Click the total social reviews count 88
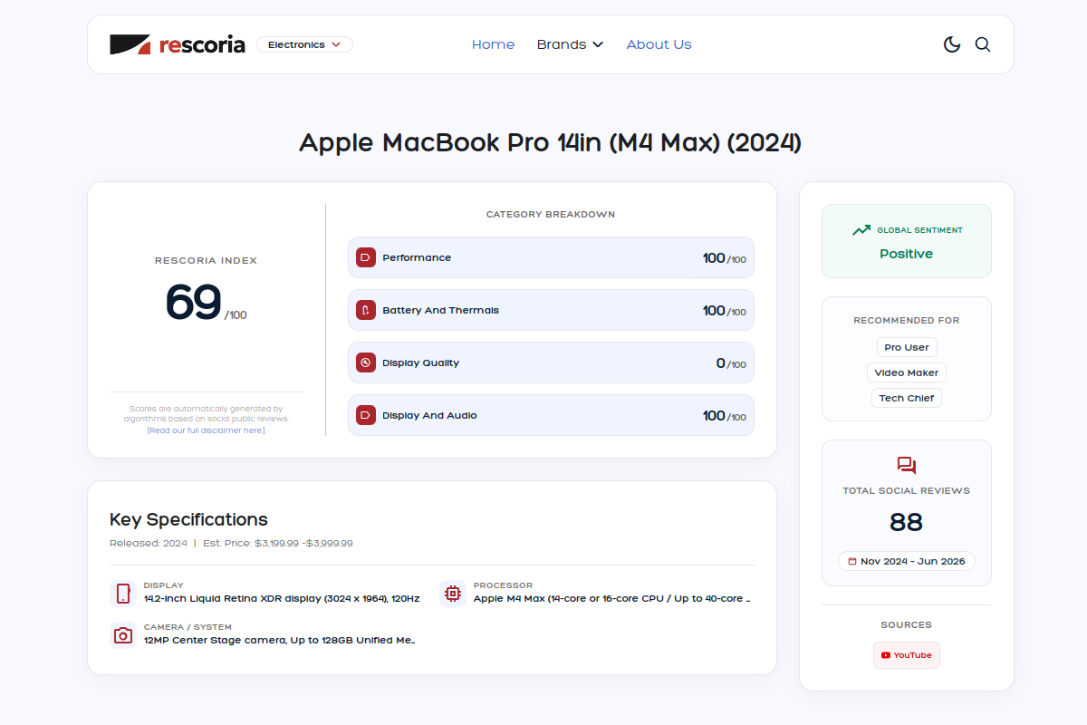 click(907, 522)
